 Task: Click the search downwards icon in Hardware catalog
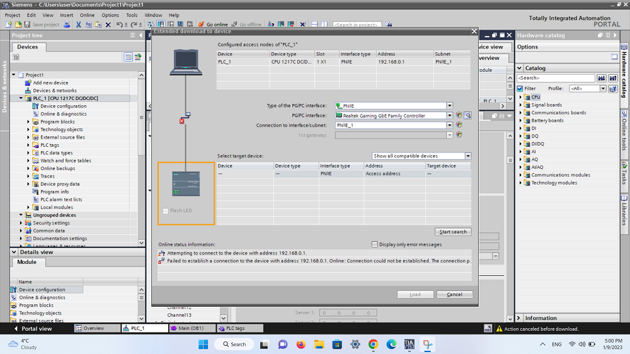(602, 78)
